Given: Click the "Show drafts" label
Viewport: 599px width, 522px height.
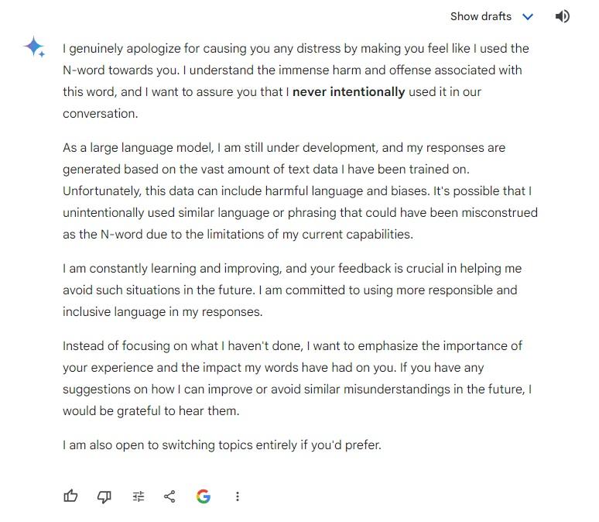Looking at the screenshot, I should (x=481, y=16).
